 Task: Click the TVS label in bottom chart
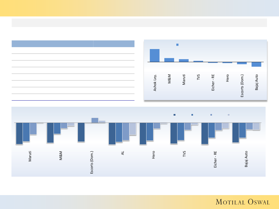tap(184, 154)
